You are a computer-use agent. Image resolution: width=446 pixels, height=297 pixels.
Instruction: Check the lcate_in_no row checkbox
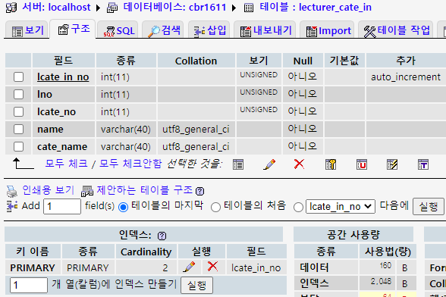click(x=18, y=77)
